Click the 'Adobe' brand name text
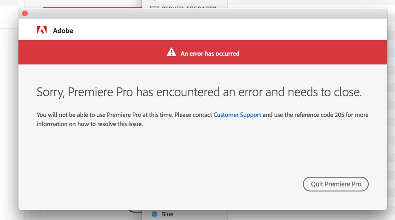 (63, 31)
